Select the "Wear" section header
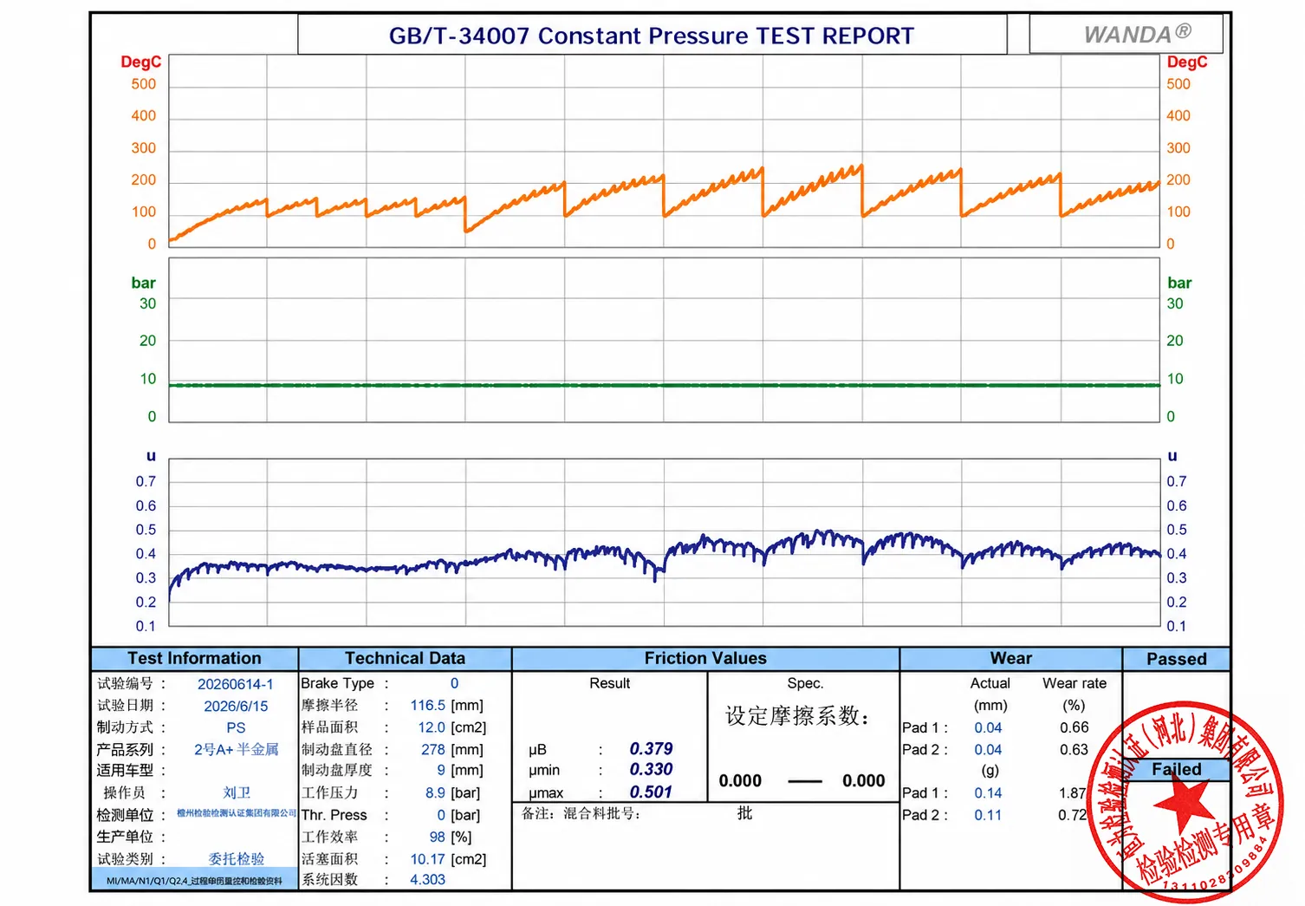Image resolution: width=1305 pixels, height=906 pixels. pos(1010,658)
